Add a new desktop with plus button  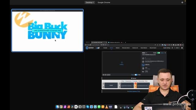point(182,2)
